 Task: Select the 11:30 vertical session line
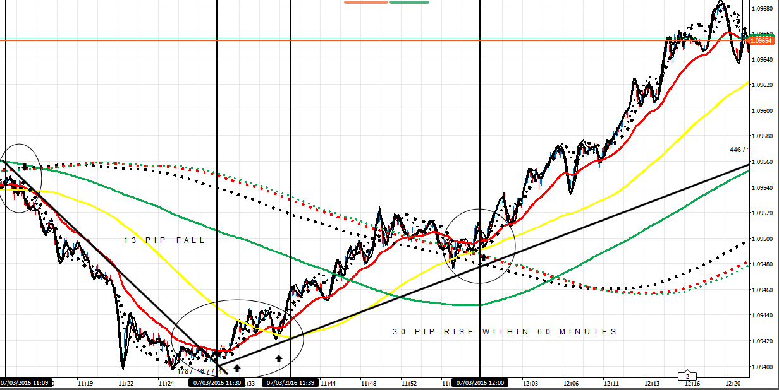(217, 189)
